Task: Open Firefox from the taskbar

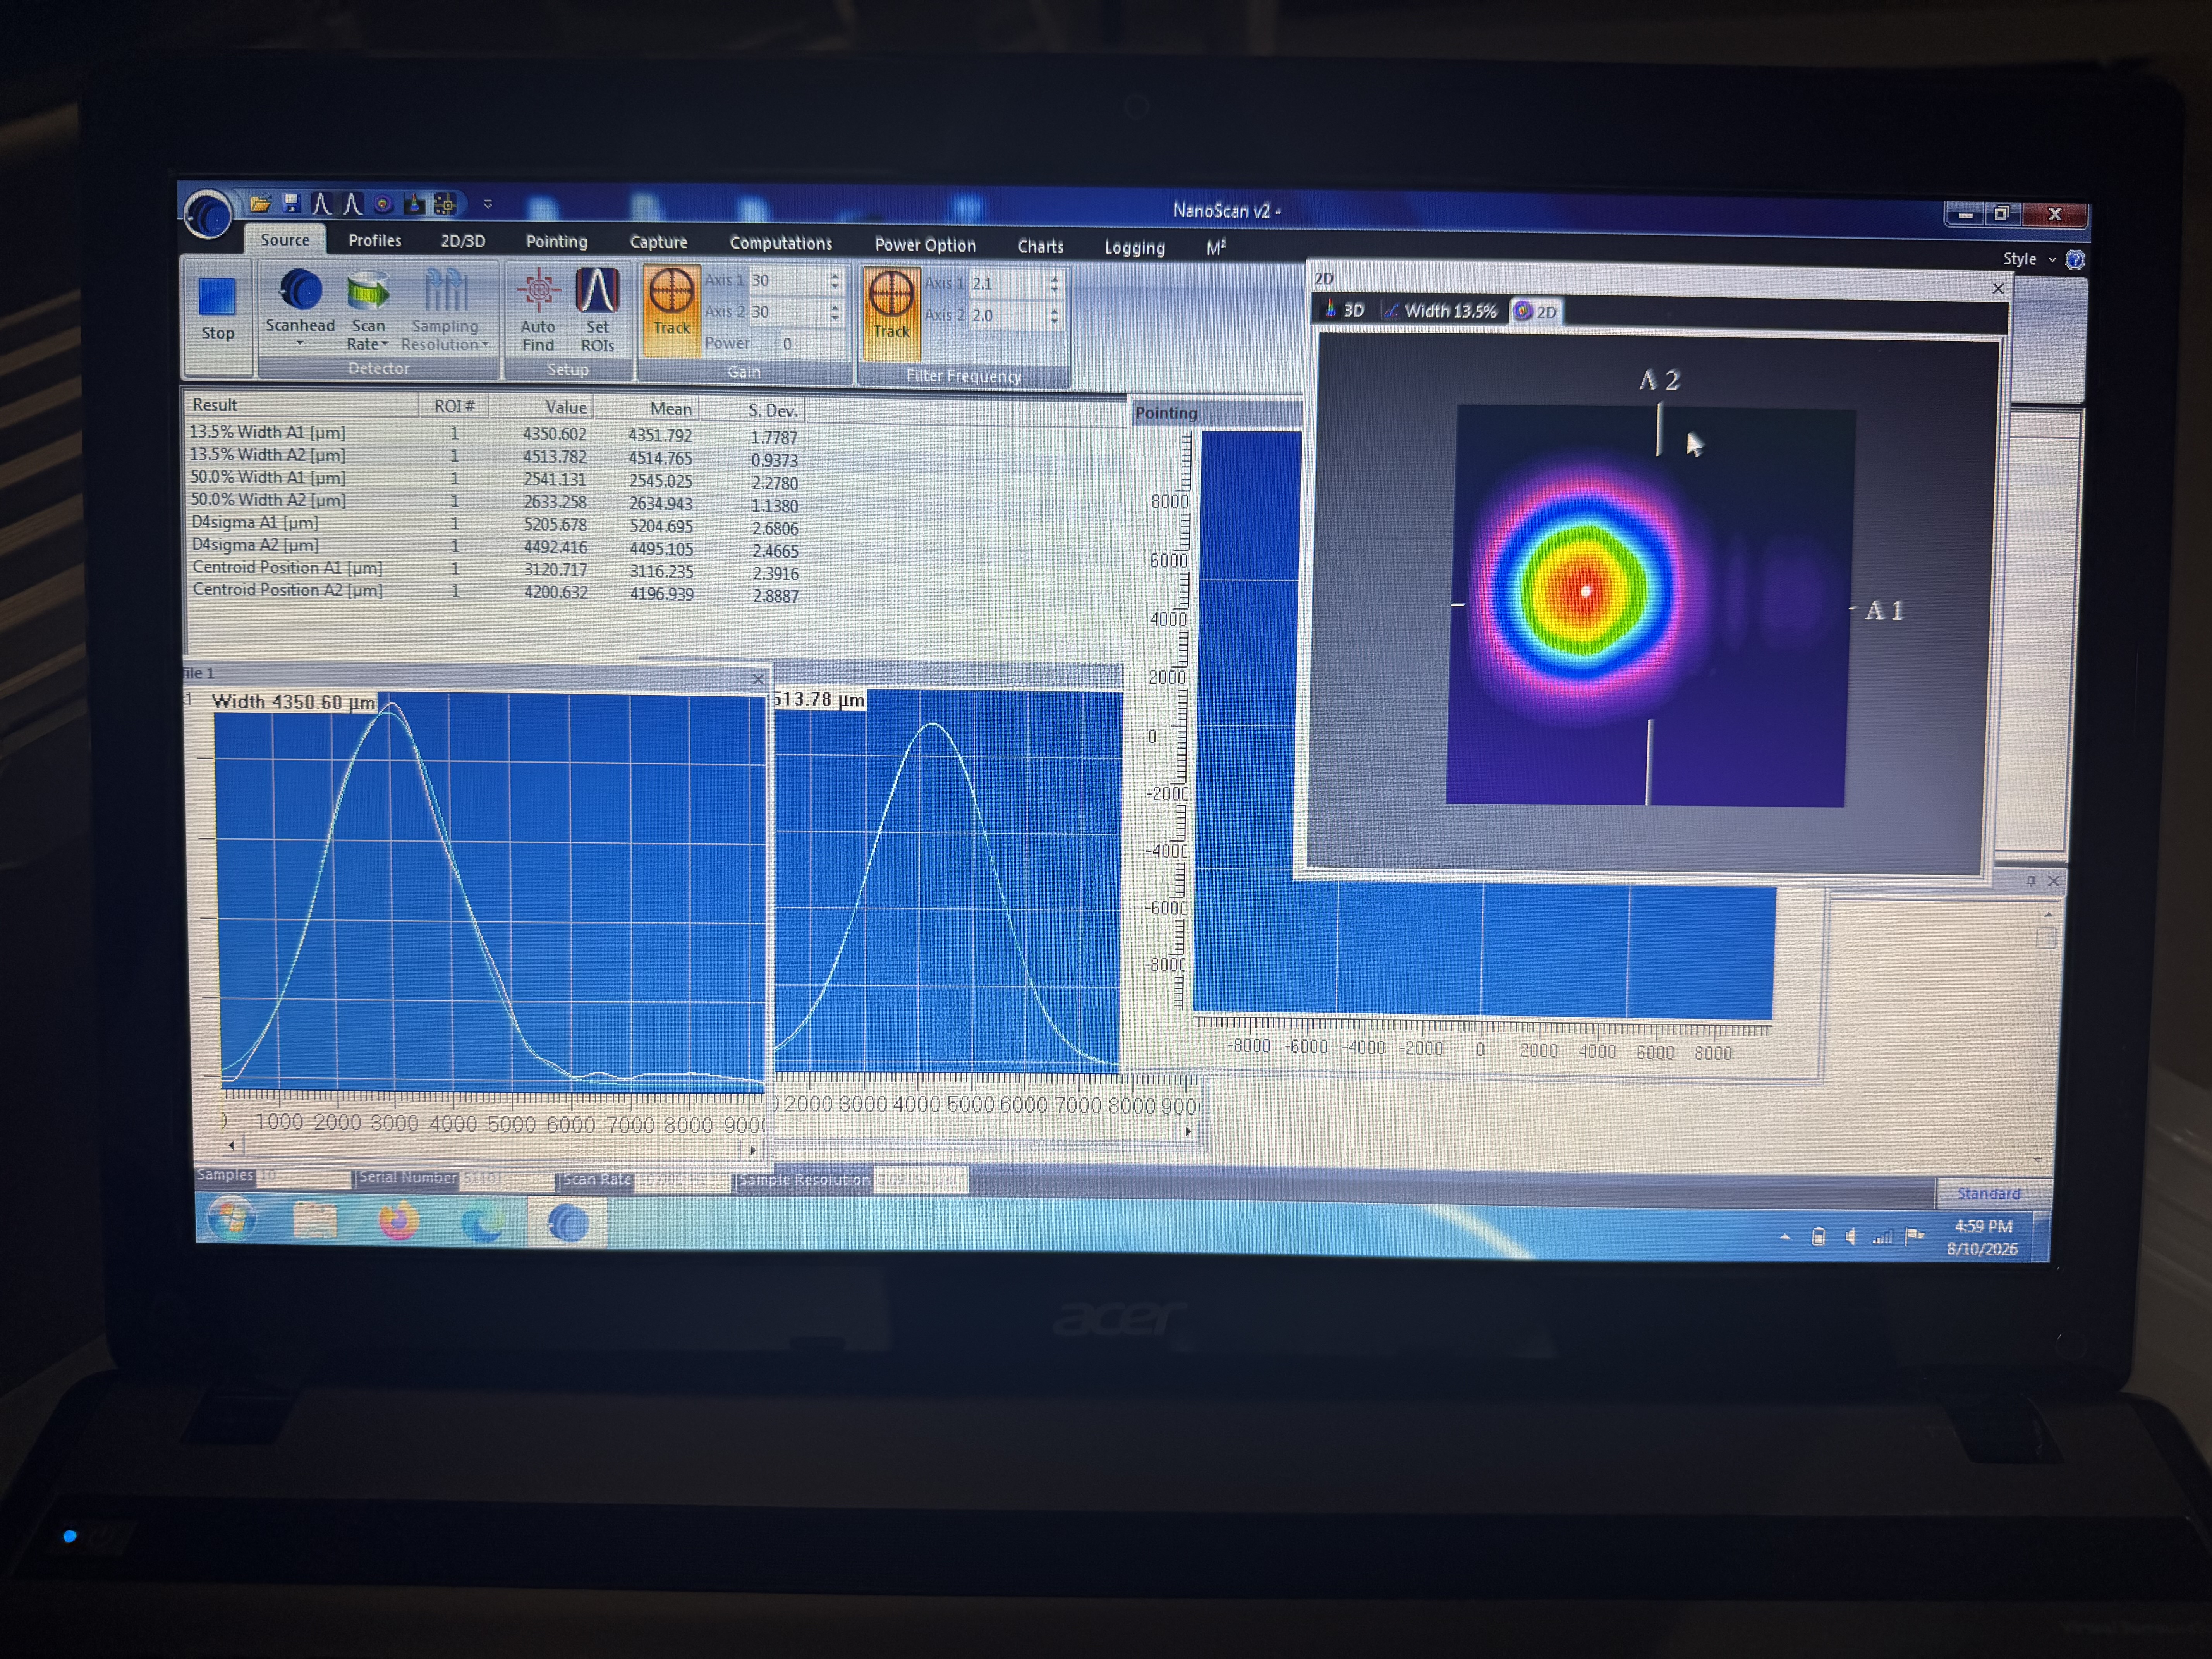Action: click(x=398, y=1221)
